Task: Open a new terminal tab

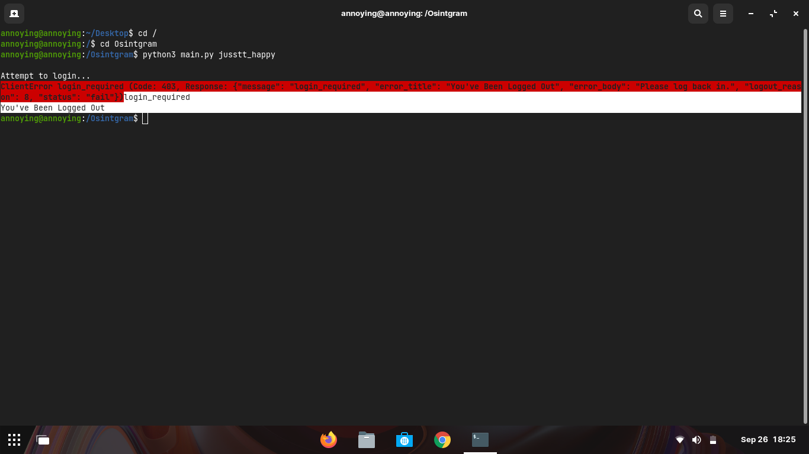Action: pos(14,13)
